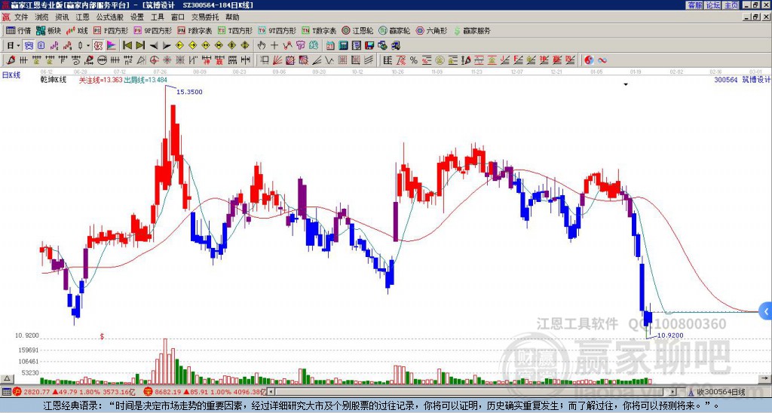Click the circle with horizontal line tool

pyautogui.click(x=102, y=60)
